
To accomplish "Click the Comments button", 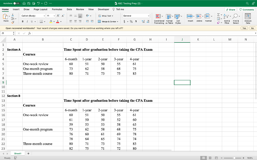I will pyautogui.click(x=247, y=10).
